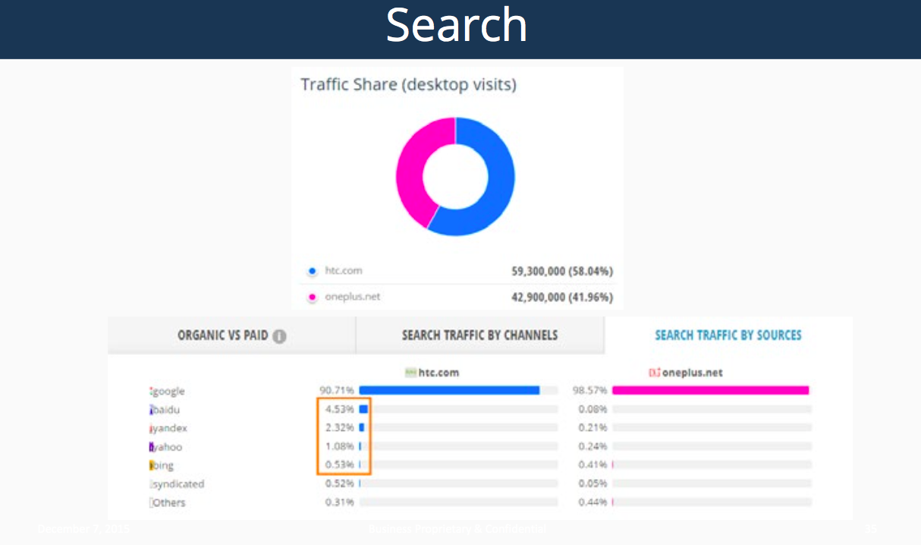Click the Others source icon
The image size is (921, 545).
coord(152,502)
